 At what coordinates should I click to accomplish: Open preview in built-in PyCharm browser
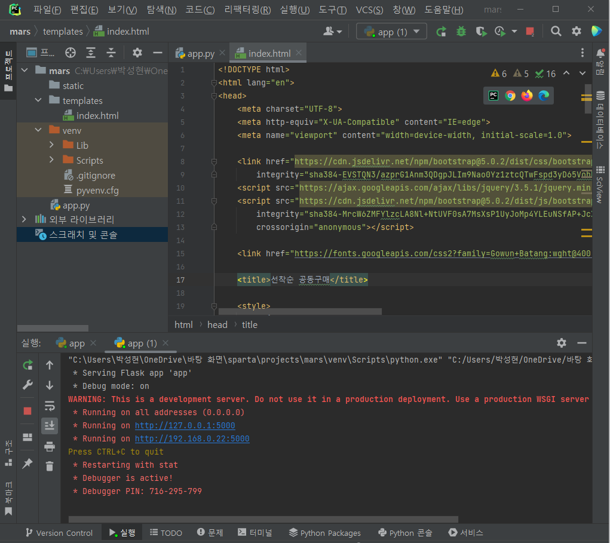coord(493,96)
